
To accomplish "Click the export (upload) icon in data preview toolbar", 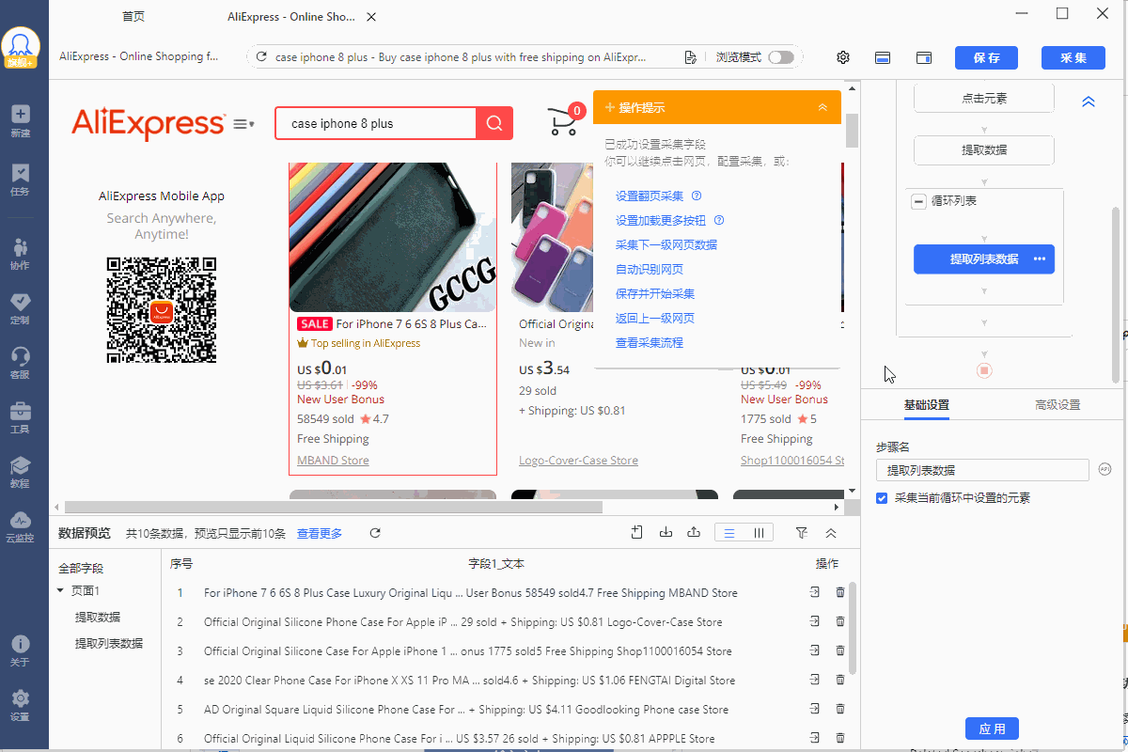I will pos(694,533).
